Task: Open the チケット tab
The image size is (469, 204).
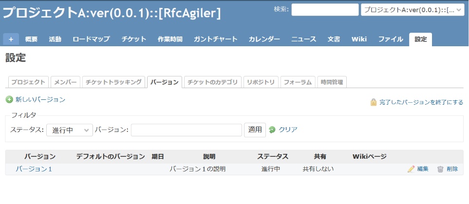Action: pyautogui.click(x=134, y=39)
